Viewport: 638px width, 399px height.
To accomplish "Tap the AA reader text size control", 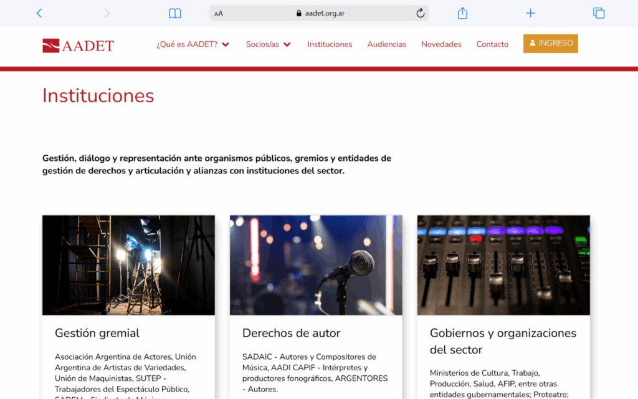I will (x=219, y=14).
